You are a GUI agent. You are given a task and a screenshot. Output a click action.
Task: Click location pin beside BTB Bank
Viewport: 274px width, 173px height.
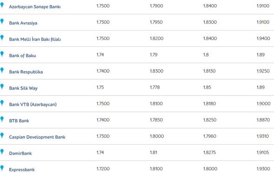tap(2, 119)
